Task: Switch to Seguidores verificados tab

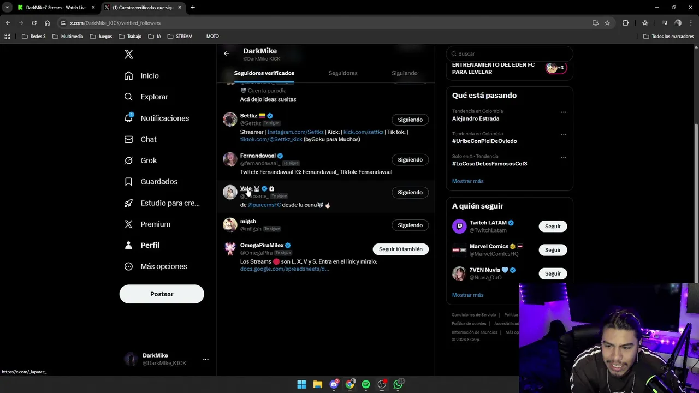Action: [264, 73]
